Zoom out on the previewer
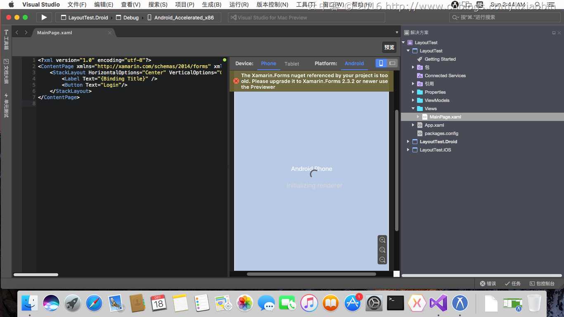Viewport: 564px width, 317px height. [x=382, y=260]
